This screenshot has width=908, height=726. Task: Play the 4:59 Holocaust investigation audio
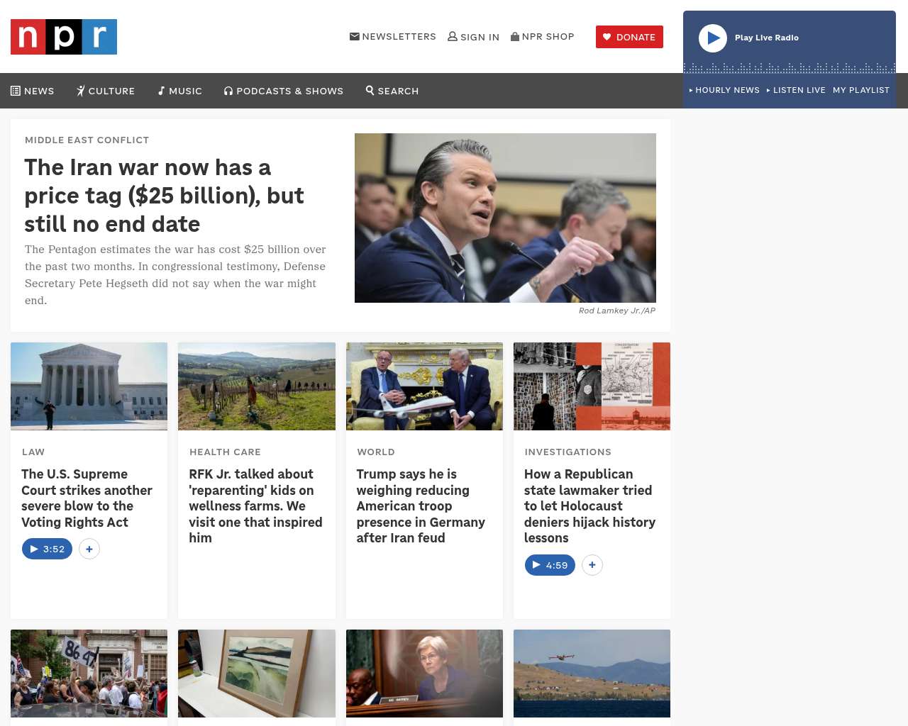point(550,565)
